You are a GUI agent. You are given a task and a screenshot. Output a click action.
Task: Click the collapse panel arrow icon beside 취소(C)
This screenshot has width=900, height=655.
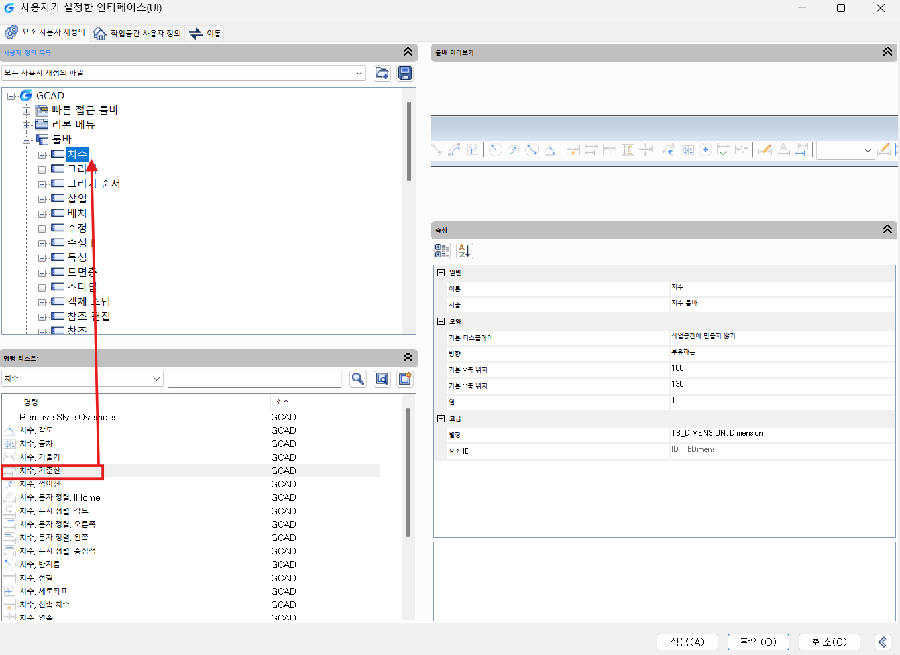point(883,642)
